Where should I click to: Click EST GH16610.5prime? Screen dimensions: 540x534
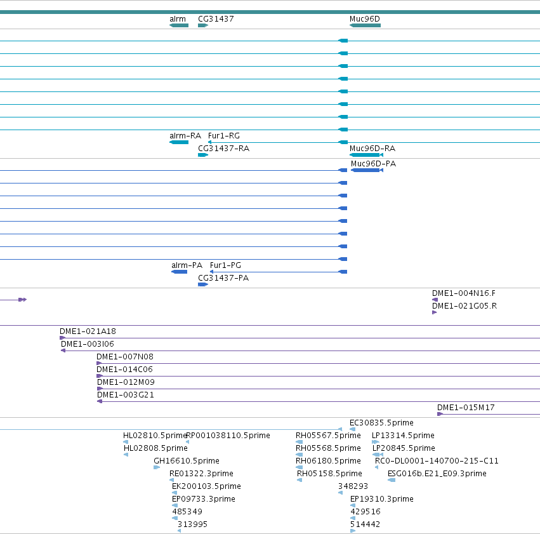[x=157, y=467]
